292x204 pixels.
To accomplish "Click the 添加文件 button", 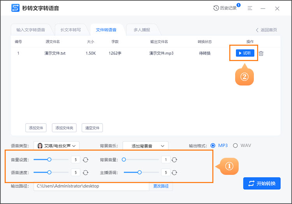I will 36,128.
